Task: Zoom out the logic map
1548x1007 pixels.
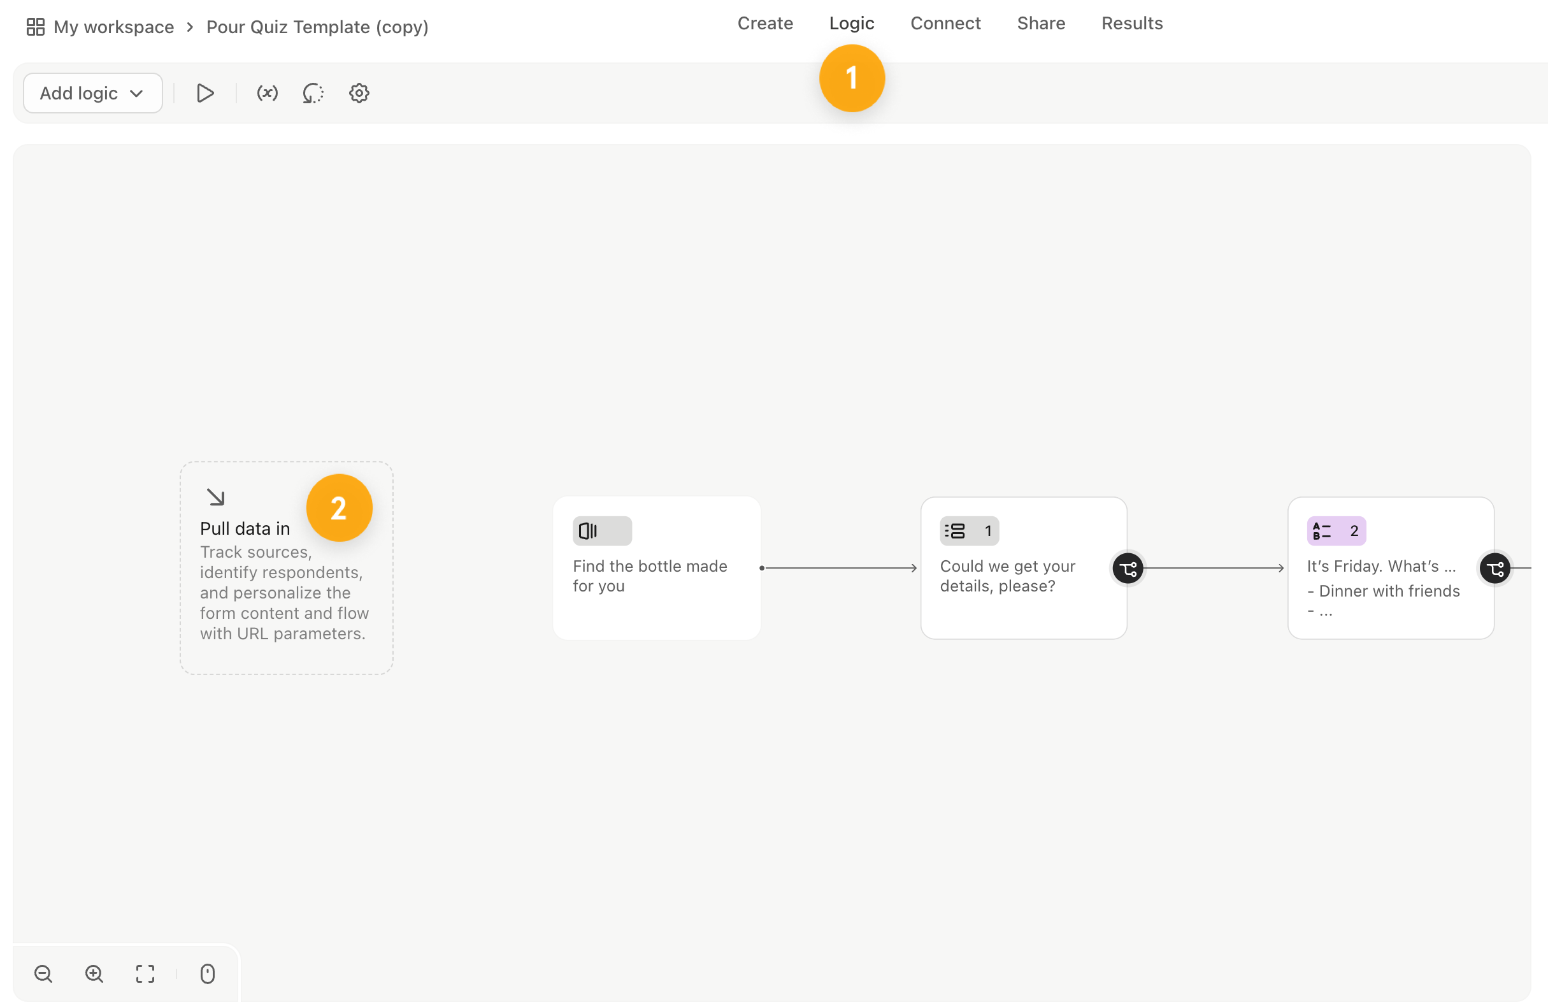Action: 43,974
